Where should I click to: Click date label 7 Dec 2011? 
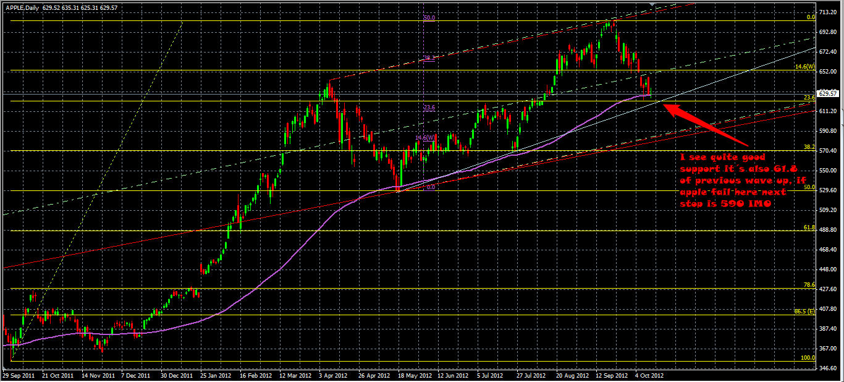coord(136,375)
